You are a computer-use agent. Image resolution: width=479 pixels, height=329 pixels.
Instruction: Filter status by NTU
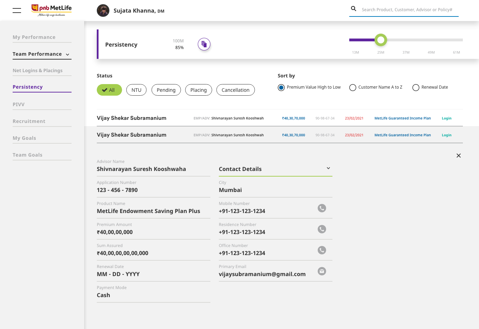click(x=136, y=90)
